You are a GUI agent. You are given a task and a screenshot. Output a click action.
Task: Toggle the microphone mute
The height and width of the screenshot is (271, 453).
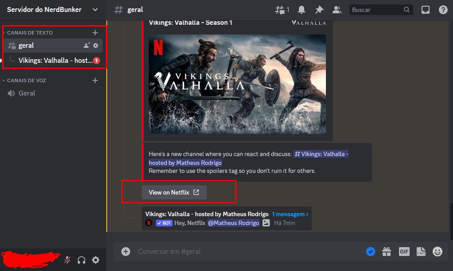click(x=67, y=260)
